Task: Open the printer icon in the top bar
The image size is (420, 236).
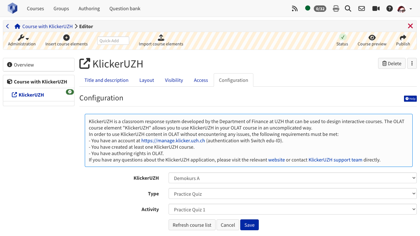Action: point(336,9)
